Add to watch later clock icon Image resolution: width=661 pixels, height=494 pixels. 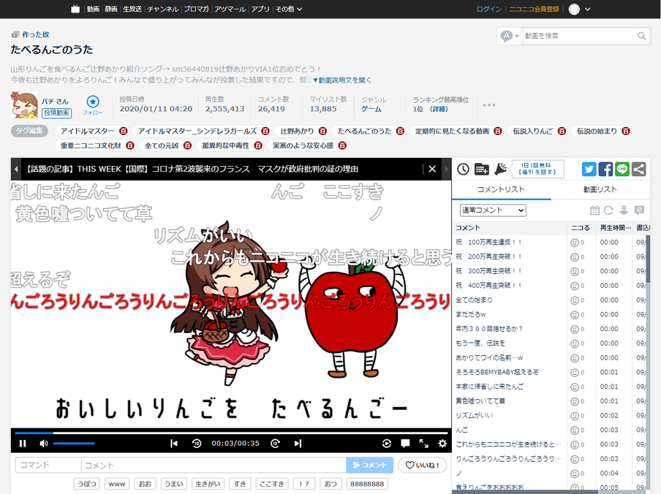click(463, 170)
